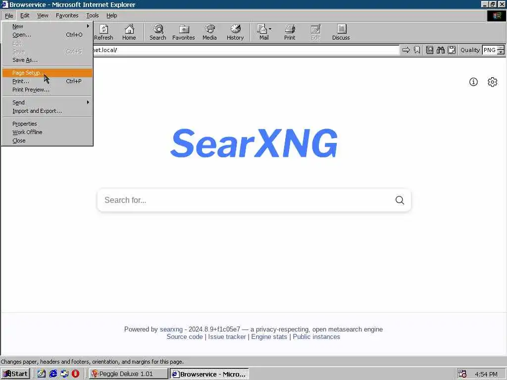
Task: Open the Tools menu
Action: (x=93, y=15)
